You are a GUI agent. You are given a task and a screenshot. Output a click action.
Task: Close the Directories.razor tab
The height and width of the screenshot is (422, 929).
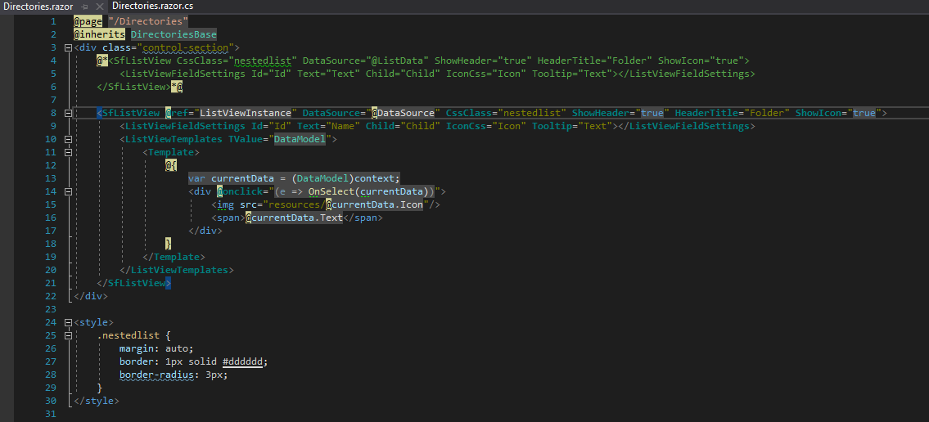pos(100,7)
